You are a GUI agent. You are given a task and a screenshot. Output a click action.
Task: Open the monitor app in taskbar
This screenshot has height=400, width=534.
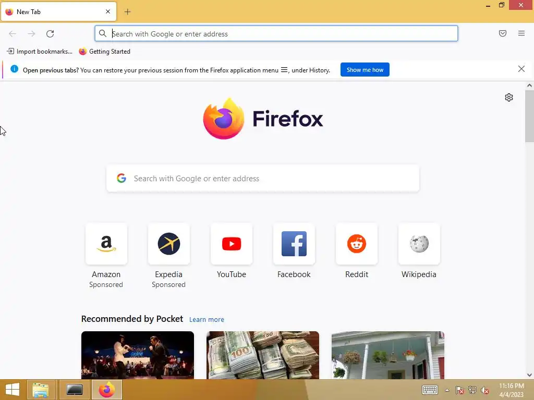pos(74,390)
